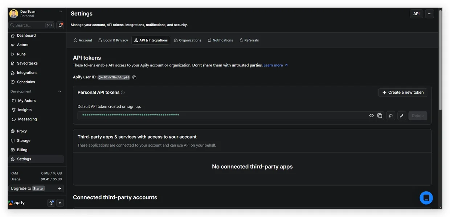Click the RAM usage 0 MB / 16 GB
The height and width of the screenshot is (217, 450).
(52, 173)
